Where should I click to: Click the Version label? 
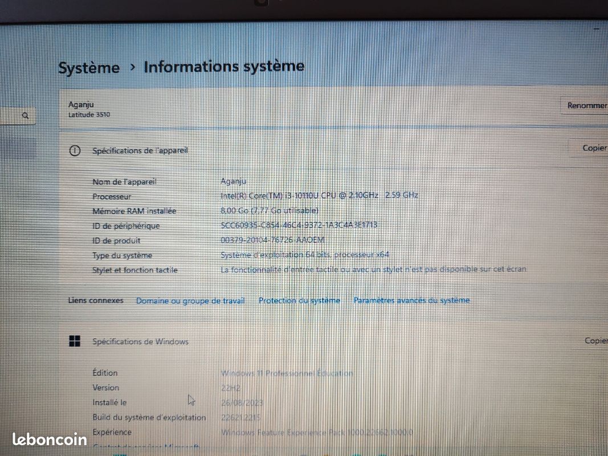106,388
